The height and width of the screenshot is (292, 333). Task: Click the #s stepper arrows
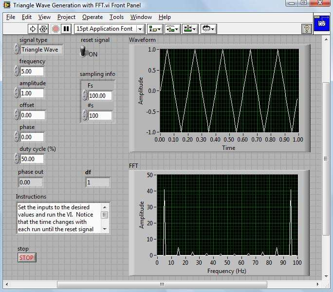[85, 115]
